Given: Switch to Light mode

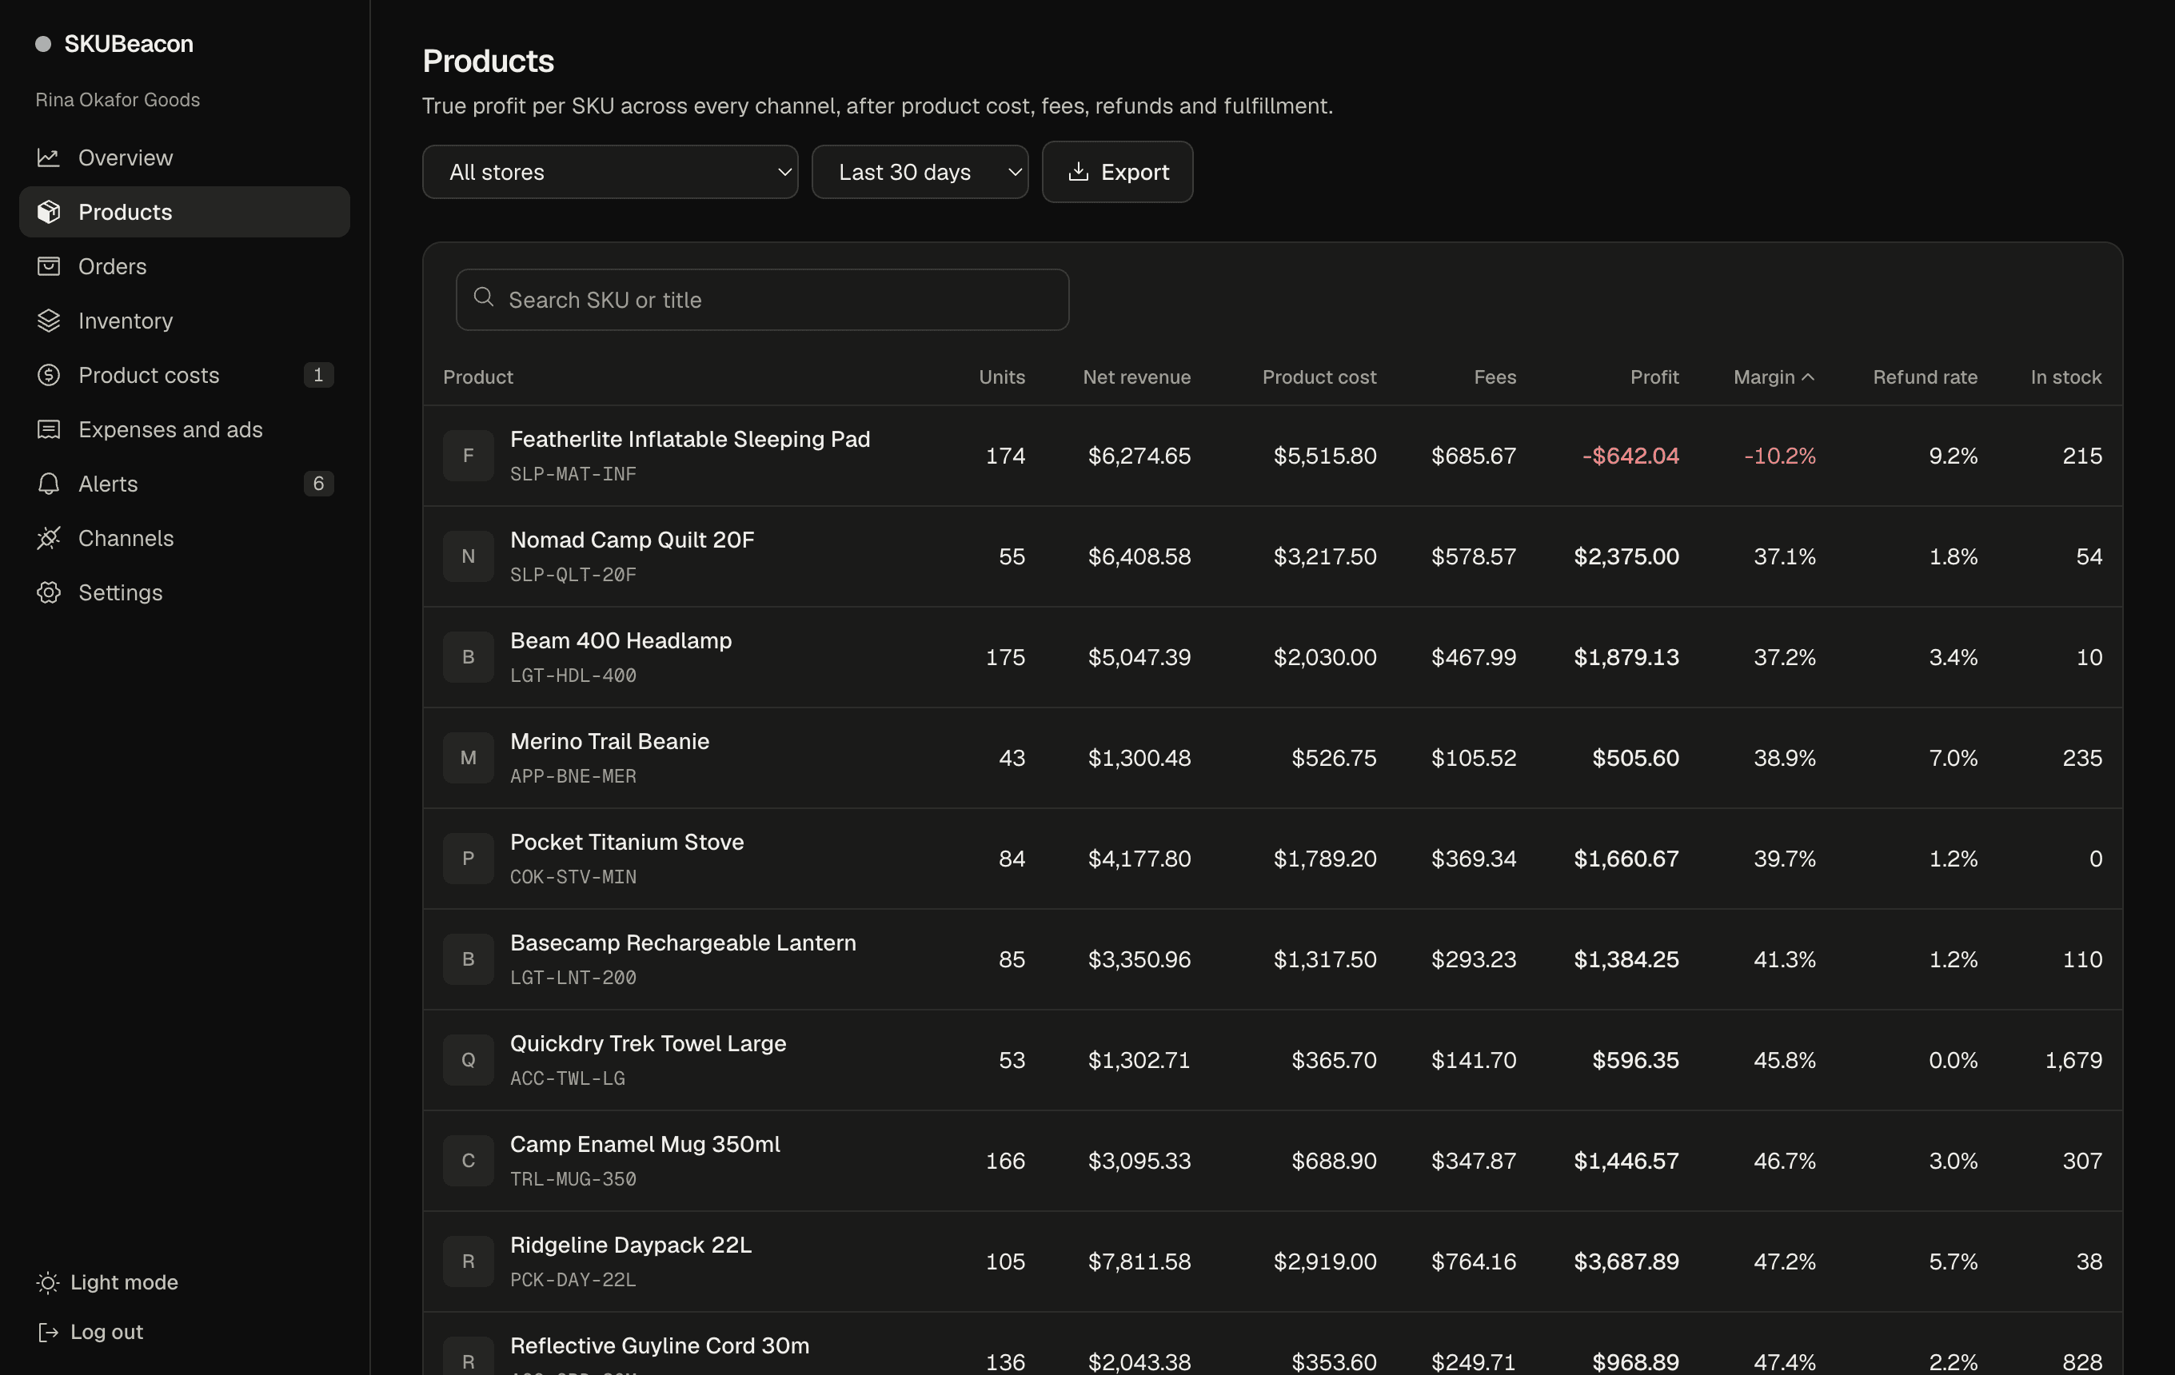Looking at the screenshot, I should [x=107, y=1282].
